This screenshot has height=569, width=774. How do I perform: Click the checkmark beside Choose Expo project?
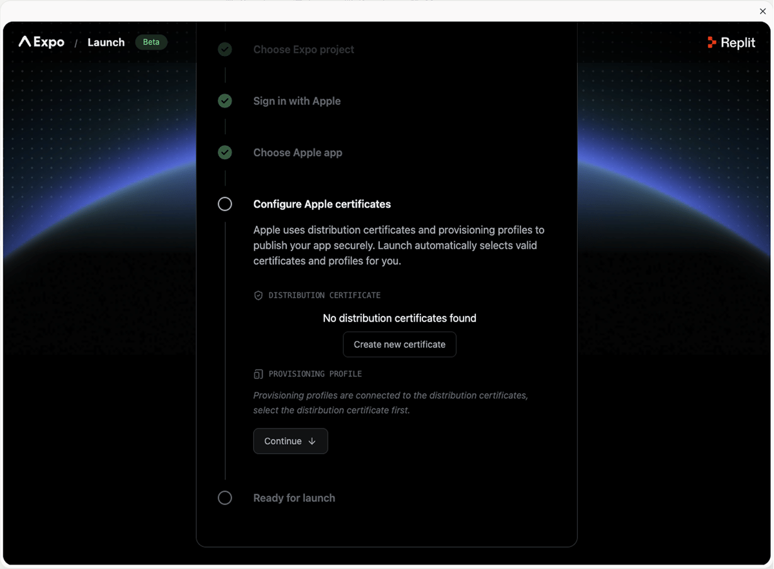(224, 50)
